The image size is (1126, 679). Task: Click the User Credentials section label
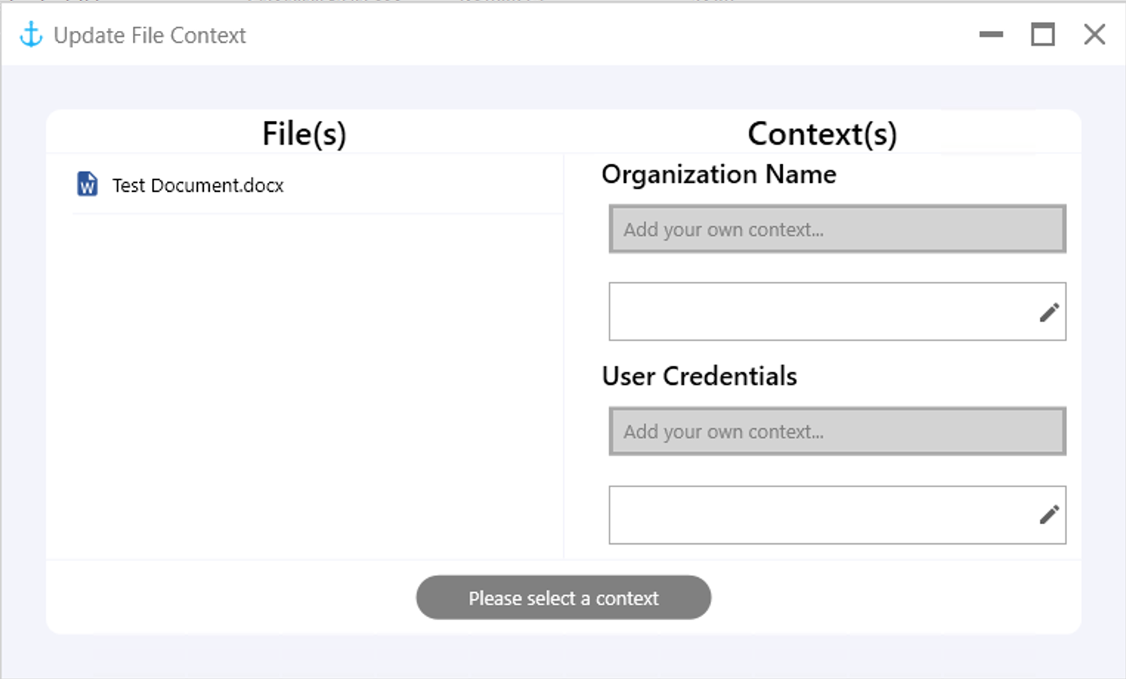(699, 376)
